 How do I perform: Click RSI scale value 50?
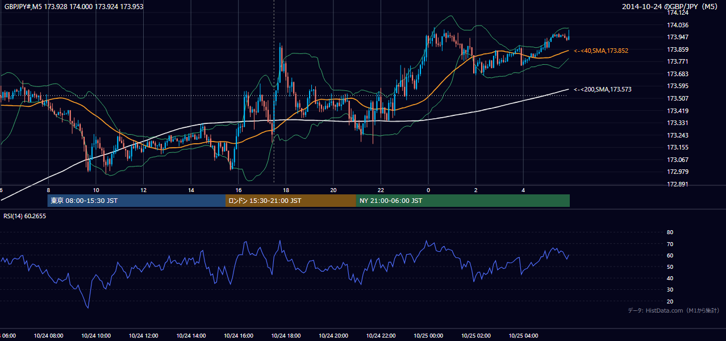(670, 267)
